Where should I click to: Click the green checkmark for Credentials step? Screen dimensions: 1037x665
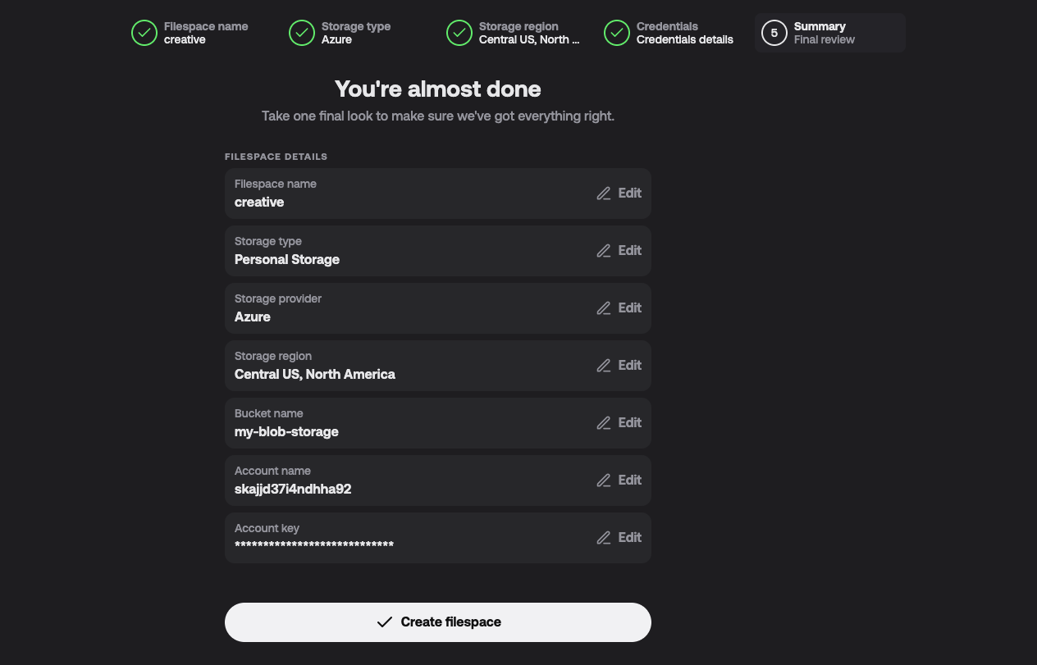tap(617, 33)
